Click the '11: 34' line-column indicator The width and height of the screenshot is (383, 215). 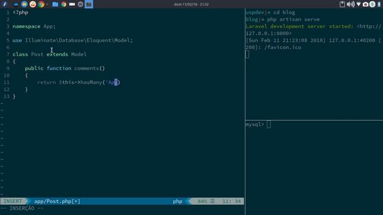point(232,201)
